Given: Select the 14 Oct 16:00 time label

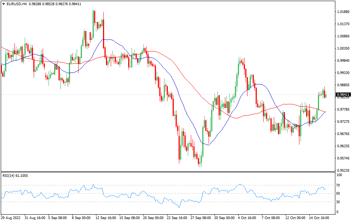Looking at the screenshot, I should click(319, 218).
